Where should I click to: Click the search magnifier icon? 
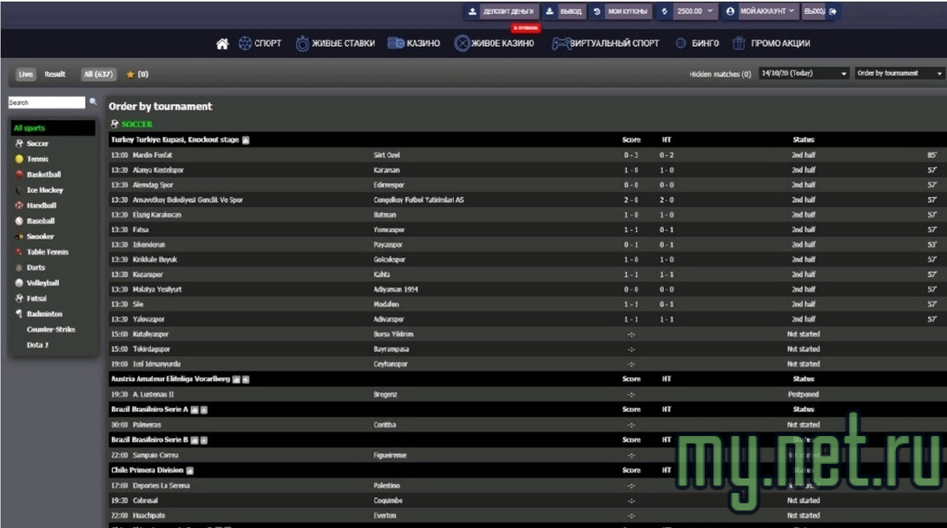tap(93, 102)
